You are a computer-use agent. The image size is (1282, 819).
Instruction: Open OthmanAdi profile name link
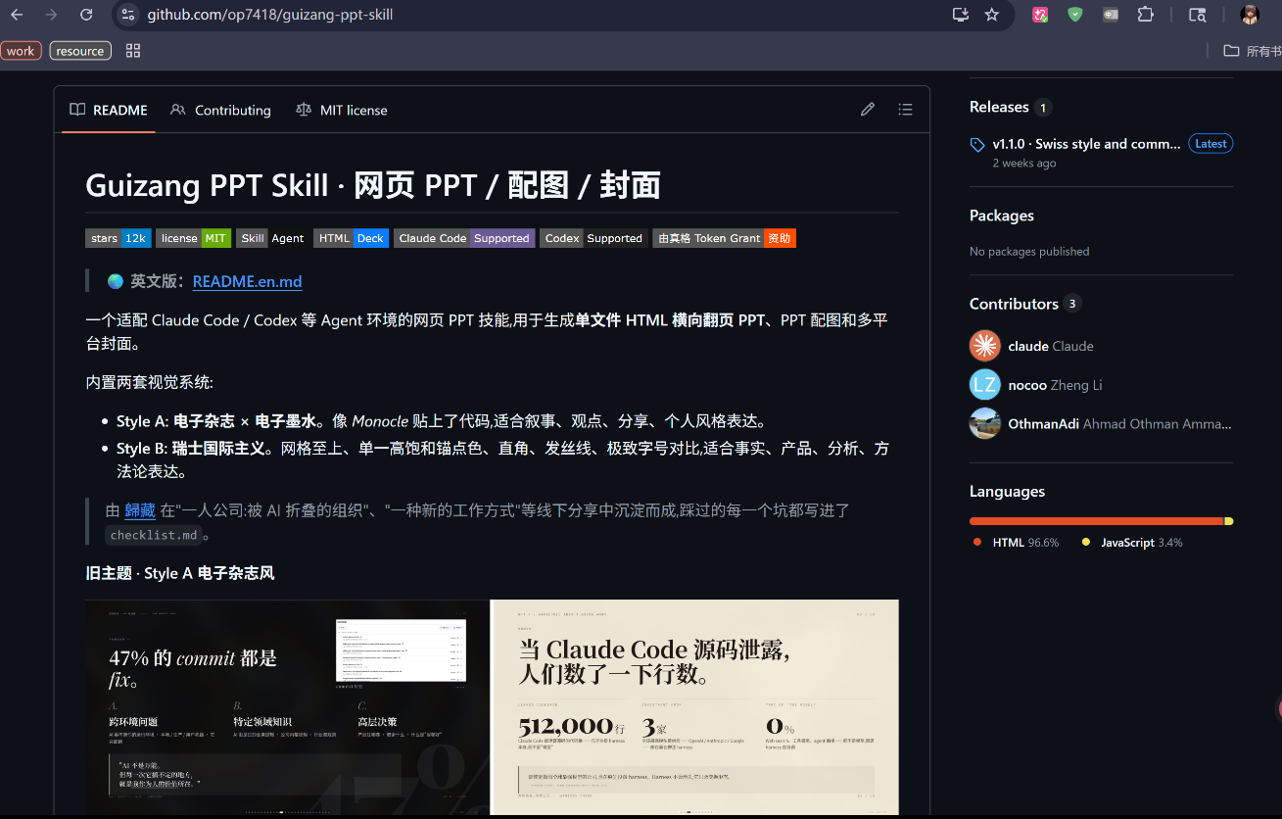pos(1119,424)
